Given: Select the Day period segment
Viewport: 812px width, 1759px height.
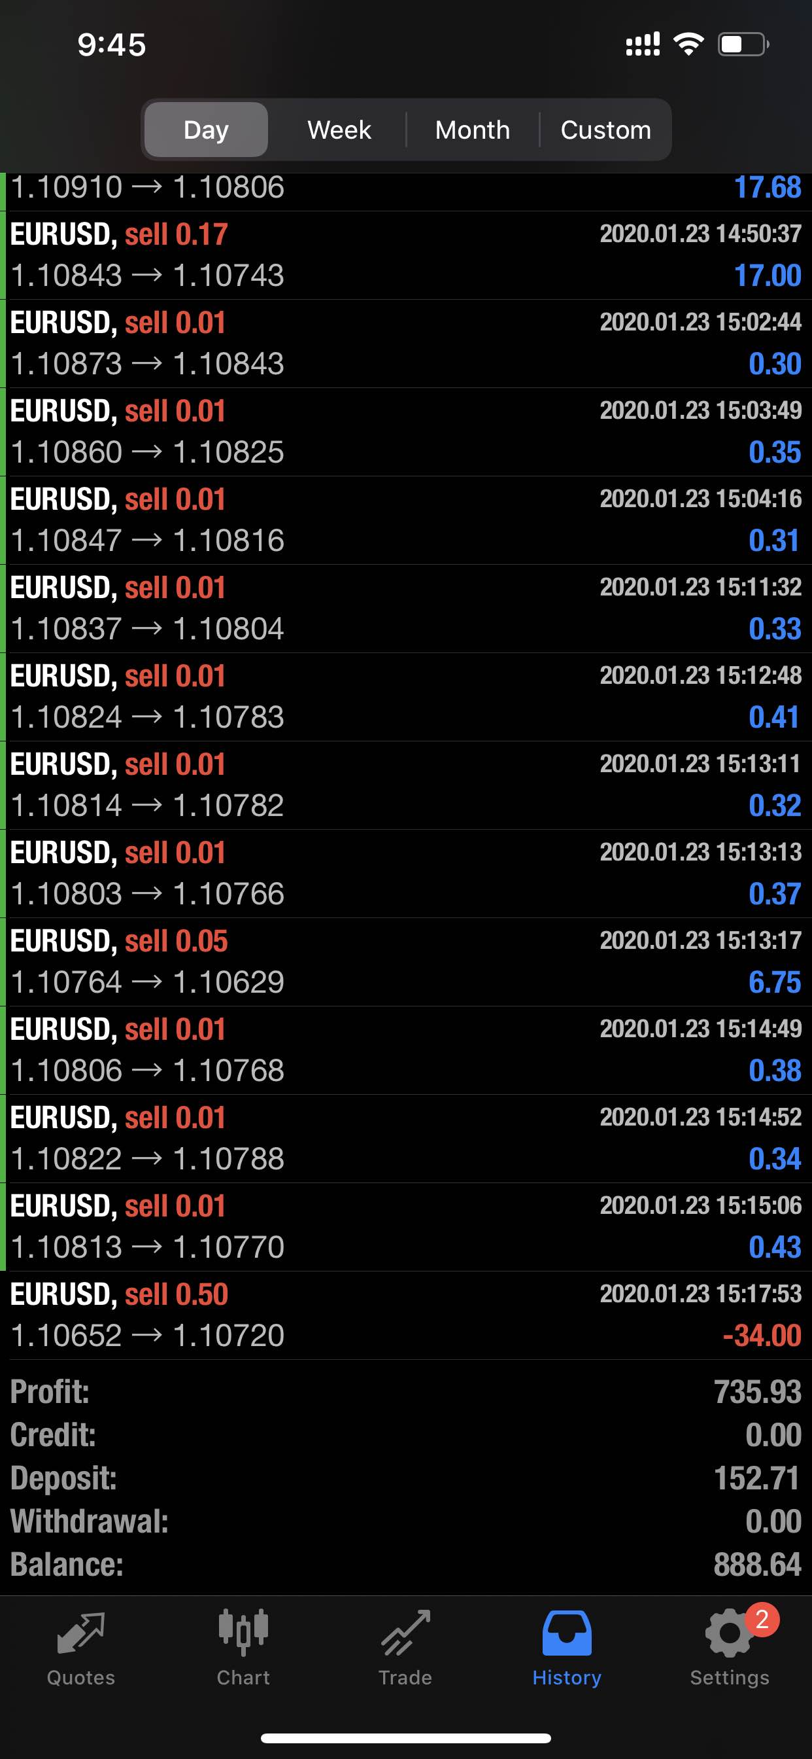Looking at the screenshot, I should tap(206, 130).
